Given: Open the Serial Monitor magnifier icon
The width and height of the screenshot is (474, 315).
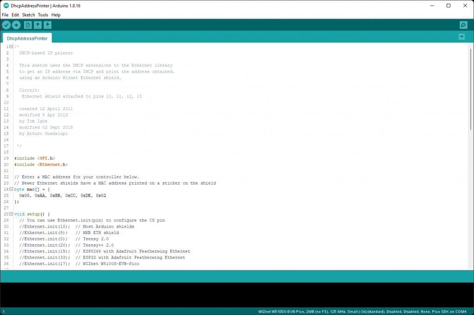Looking at the screenshot, I should pos(463,25).
